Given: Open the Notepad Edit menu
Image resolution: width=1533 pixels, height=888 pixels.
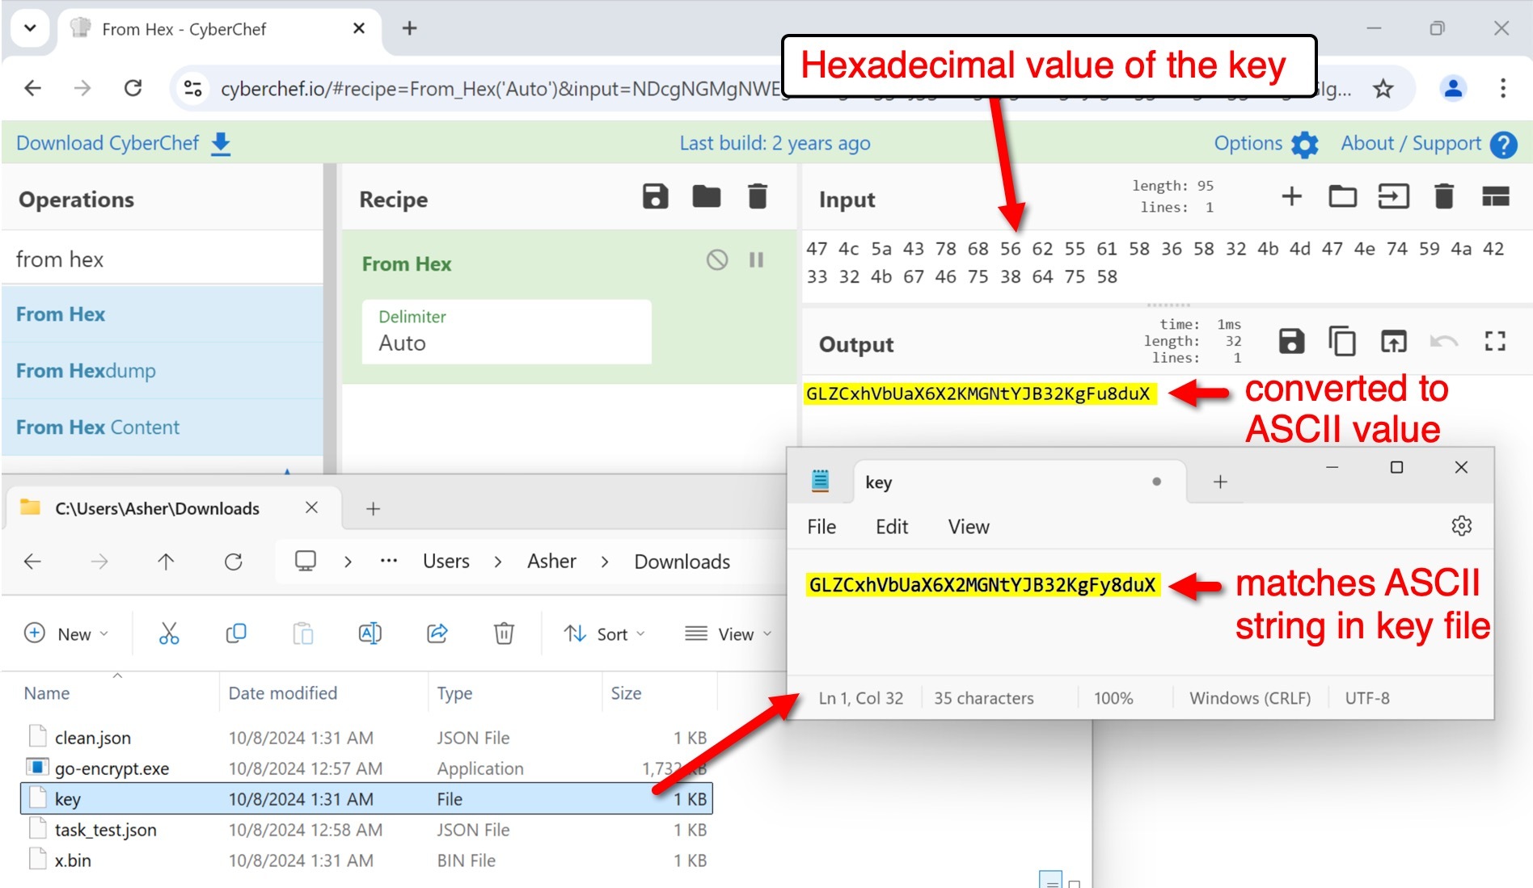Looking at the screenshot, I should click(892, 527).
